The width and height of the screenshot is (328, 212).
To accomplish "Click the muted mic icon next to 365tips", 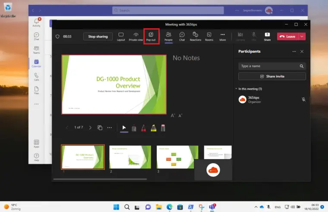I will coord(303,100).
